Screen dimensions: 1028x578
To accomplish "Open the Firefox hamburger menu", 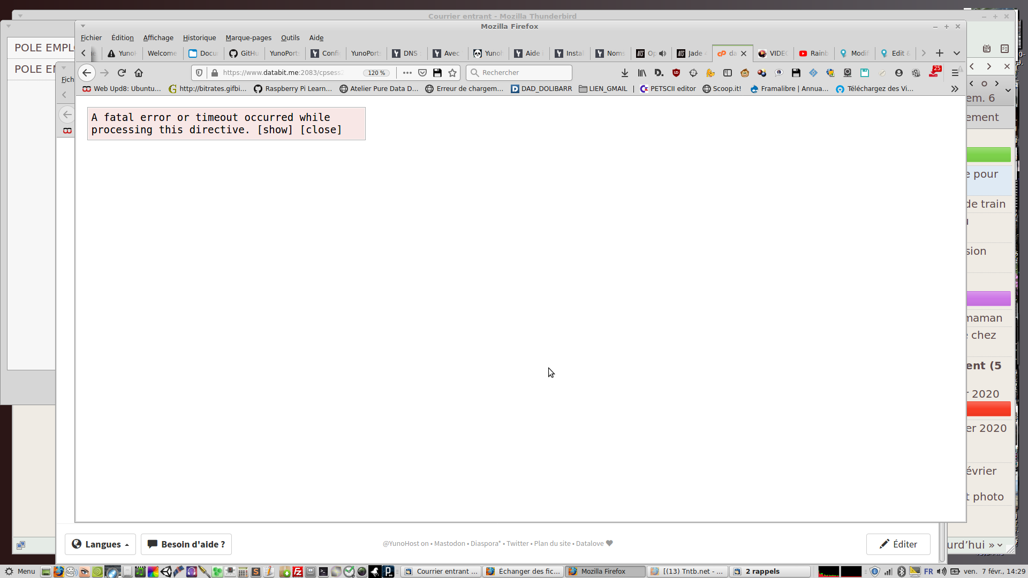I will pos(955,73).
